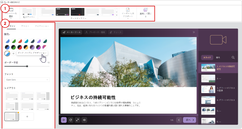The image size is (242, 129).
Task: Open プレゼンター情報 presenter info
Action: [x=95, y=32]
